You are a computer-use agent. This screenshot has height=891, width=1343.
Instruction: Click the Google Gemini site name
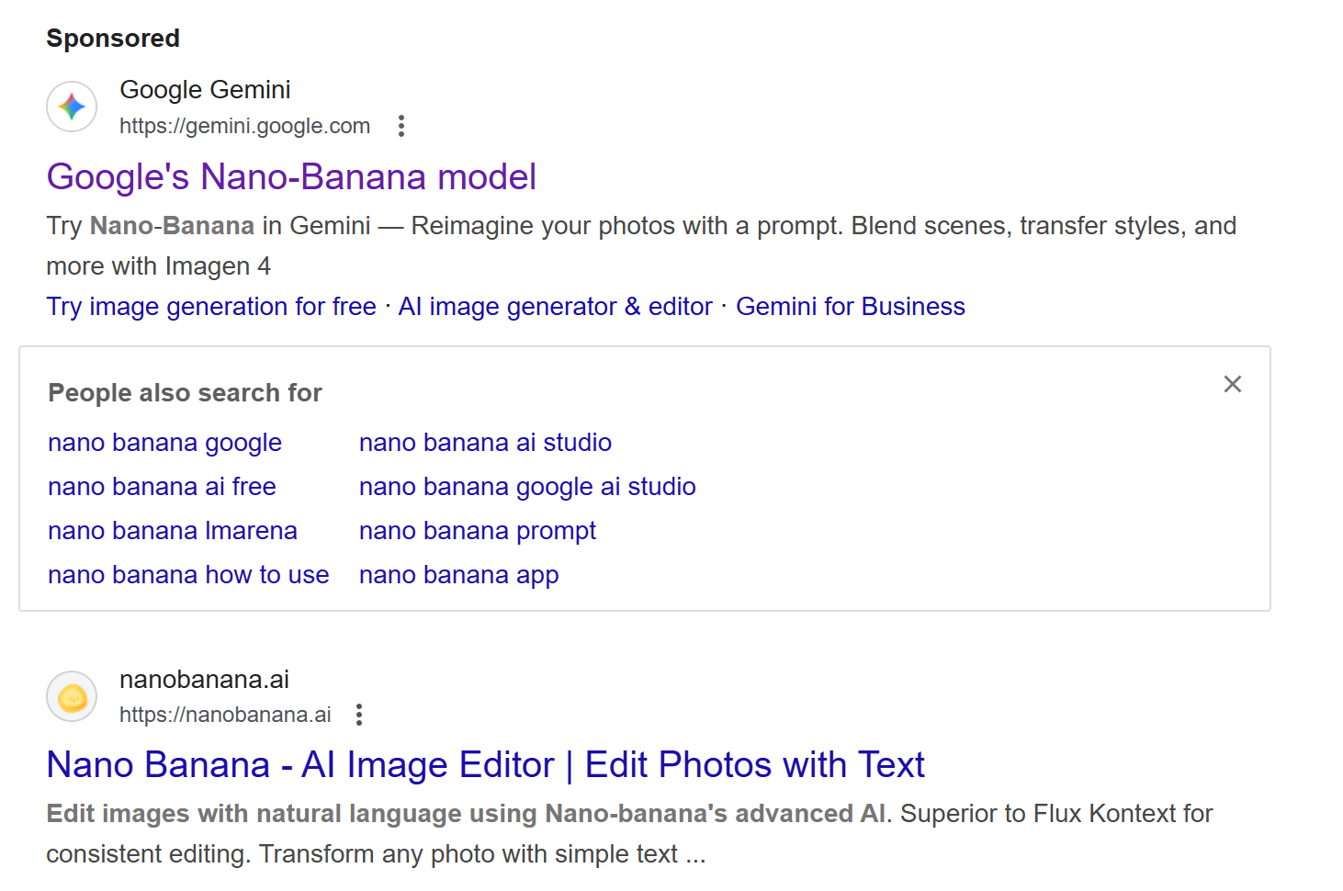(x=205, y=90)
